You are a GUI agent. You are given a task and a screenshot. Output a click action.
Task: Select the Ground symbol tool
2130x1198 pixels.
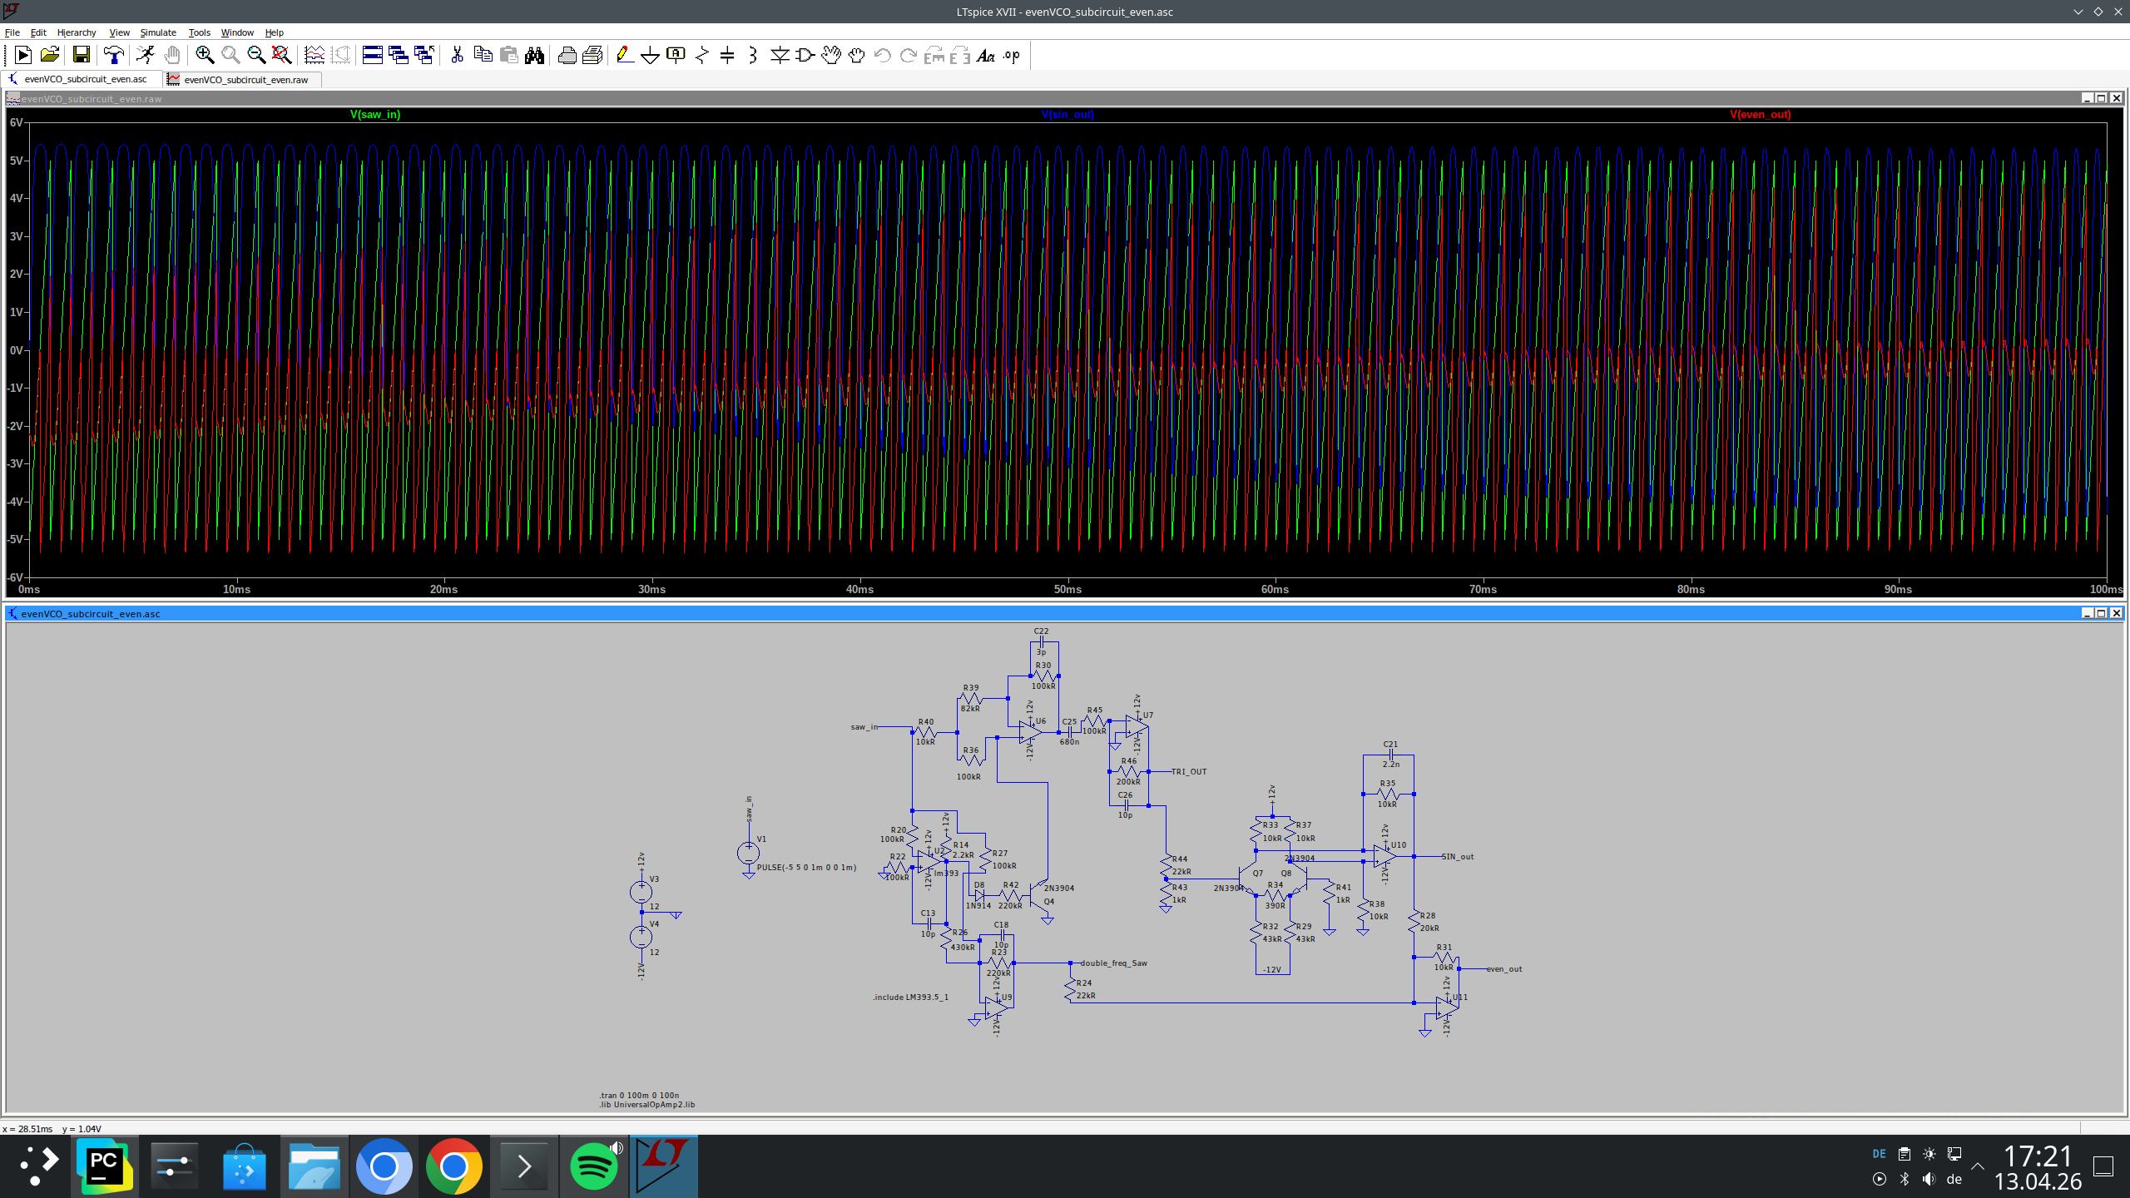click(650, 55)
